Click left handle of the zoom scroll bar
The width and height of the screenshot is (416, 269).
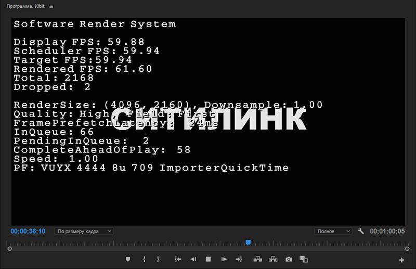9,249
